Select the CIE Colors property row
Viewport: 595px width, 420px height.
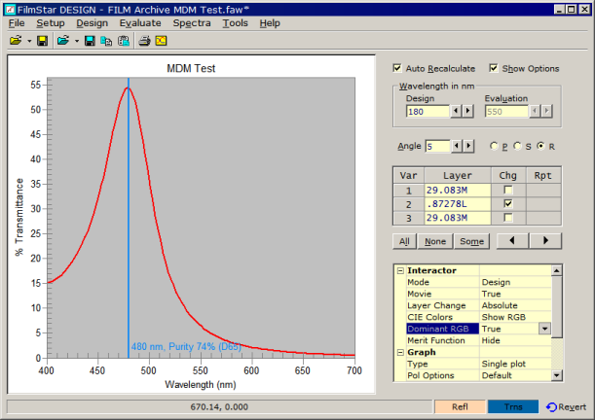point(478,317)
